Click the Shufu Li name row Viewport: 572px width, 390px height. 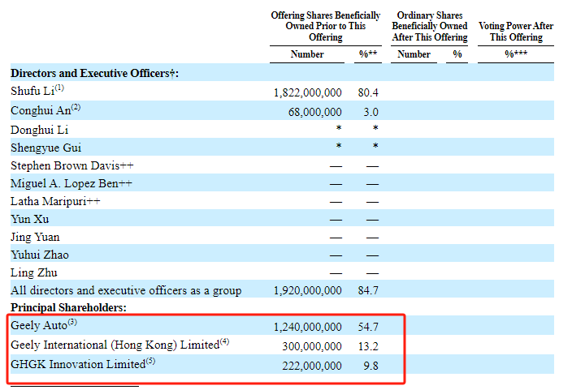tap(32, 92)
